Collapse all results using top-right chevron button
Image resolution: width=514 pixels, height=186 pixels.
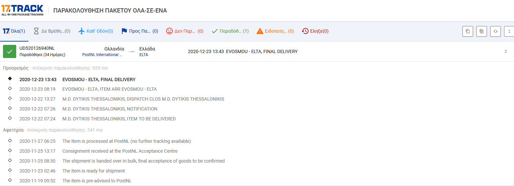click(x=509, y=31)
